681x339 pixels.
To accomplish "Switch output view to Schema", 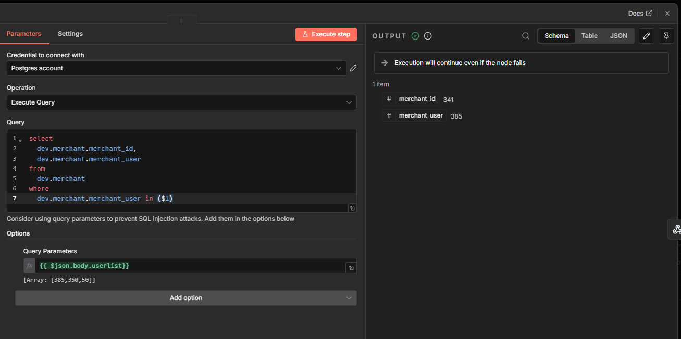I will point(556,36).
